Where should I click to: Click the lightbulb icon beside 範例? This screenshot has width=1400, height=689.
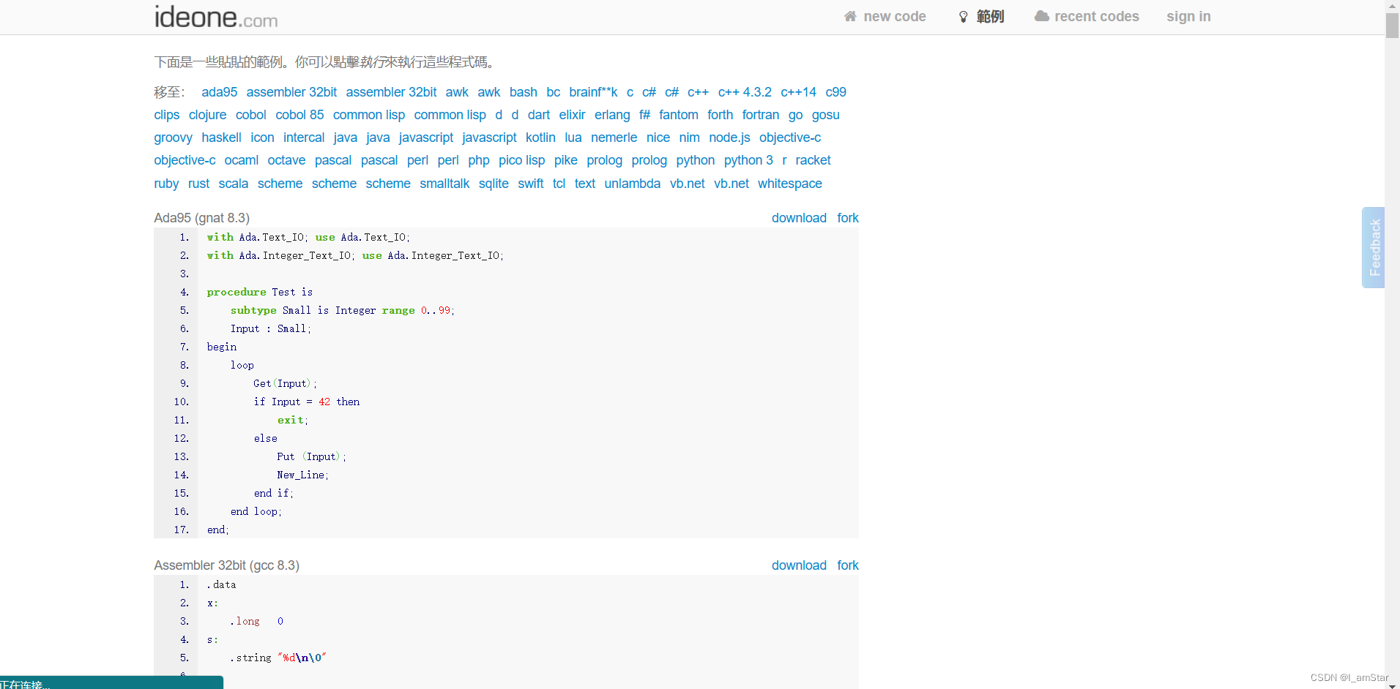tap(964, 17)
